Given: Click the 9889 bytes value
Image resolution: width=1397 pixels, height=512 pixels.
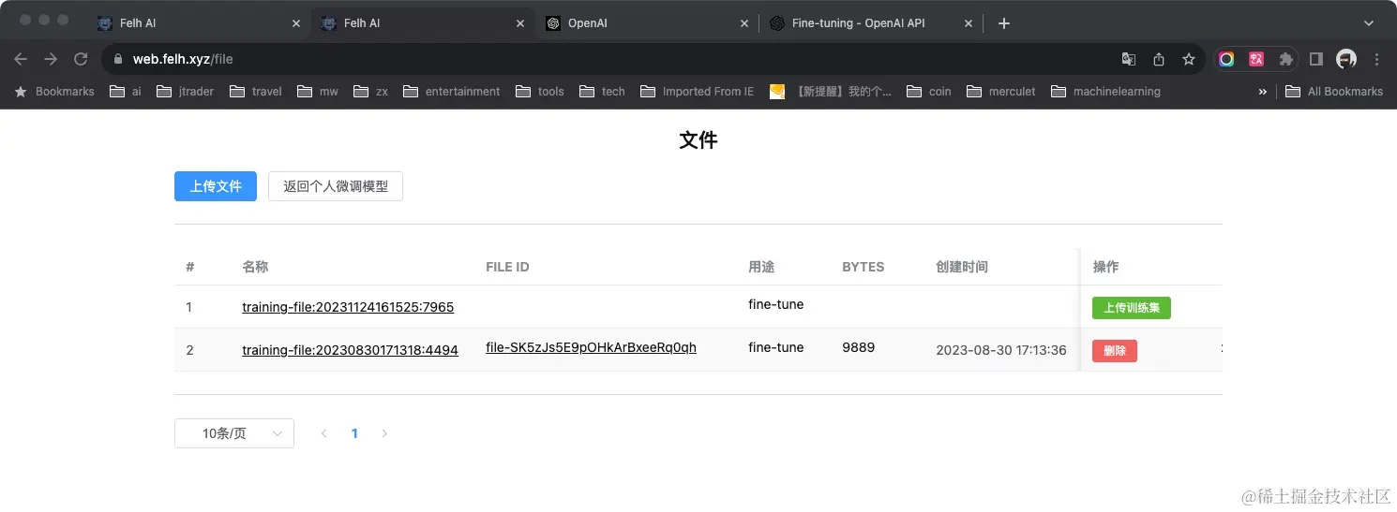Looking at the screenshot, I should (x=858, y=347).
